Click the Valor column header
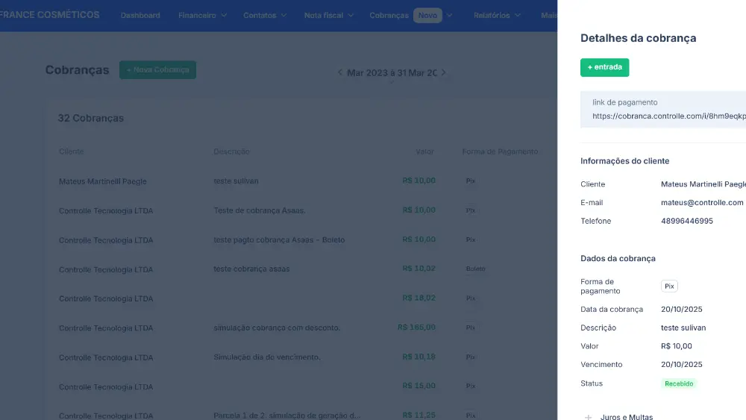 [x=425, y=151]
